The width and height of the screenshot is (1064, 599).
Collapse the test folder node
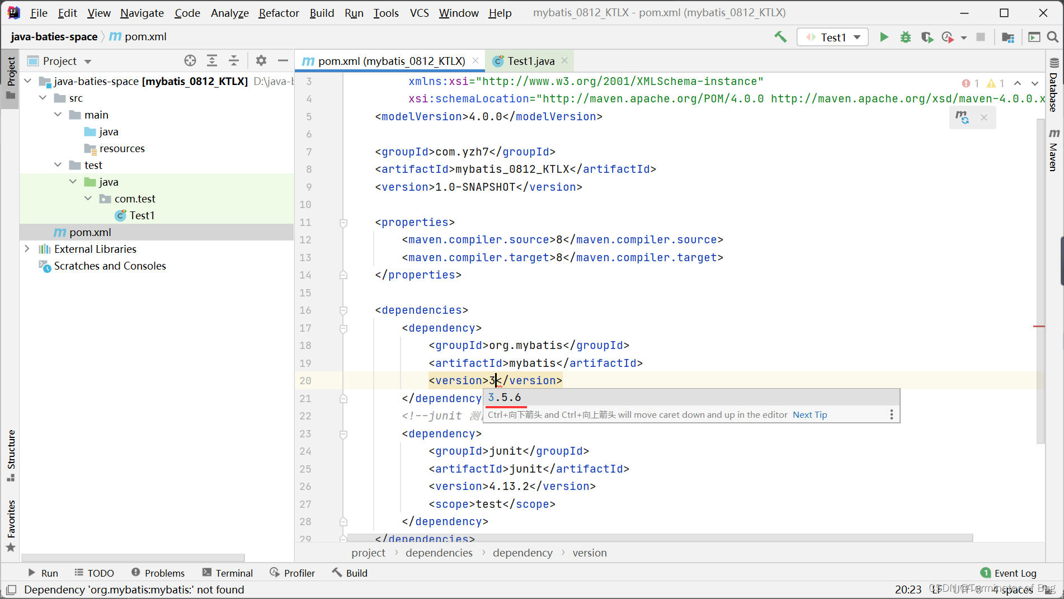58,165
